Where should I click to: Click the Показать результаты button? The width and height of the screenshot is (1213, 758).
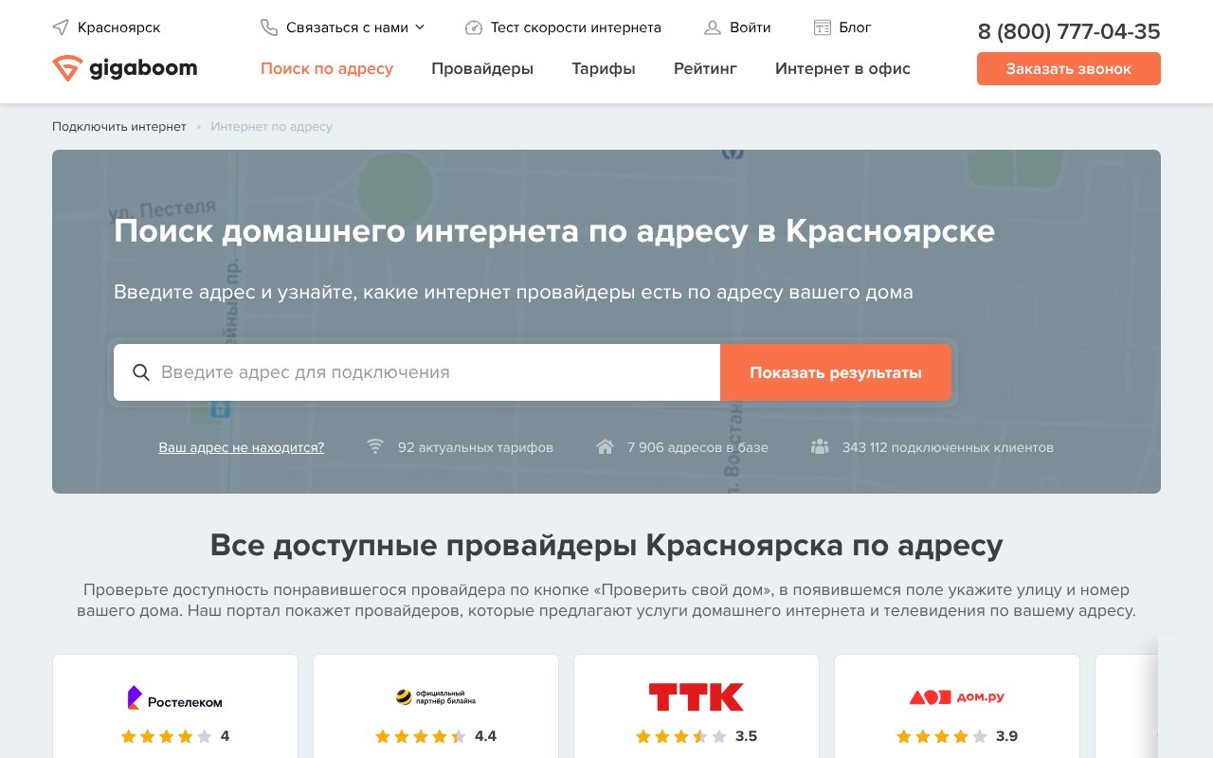click(836, 372)
